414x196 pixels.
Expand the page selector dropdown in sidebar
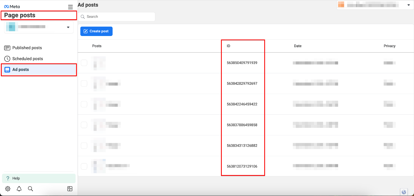[68, 27]
